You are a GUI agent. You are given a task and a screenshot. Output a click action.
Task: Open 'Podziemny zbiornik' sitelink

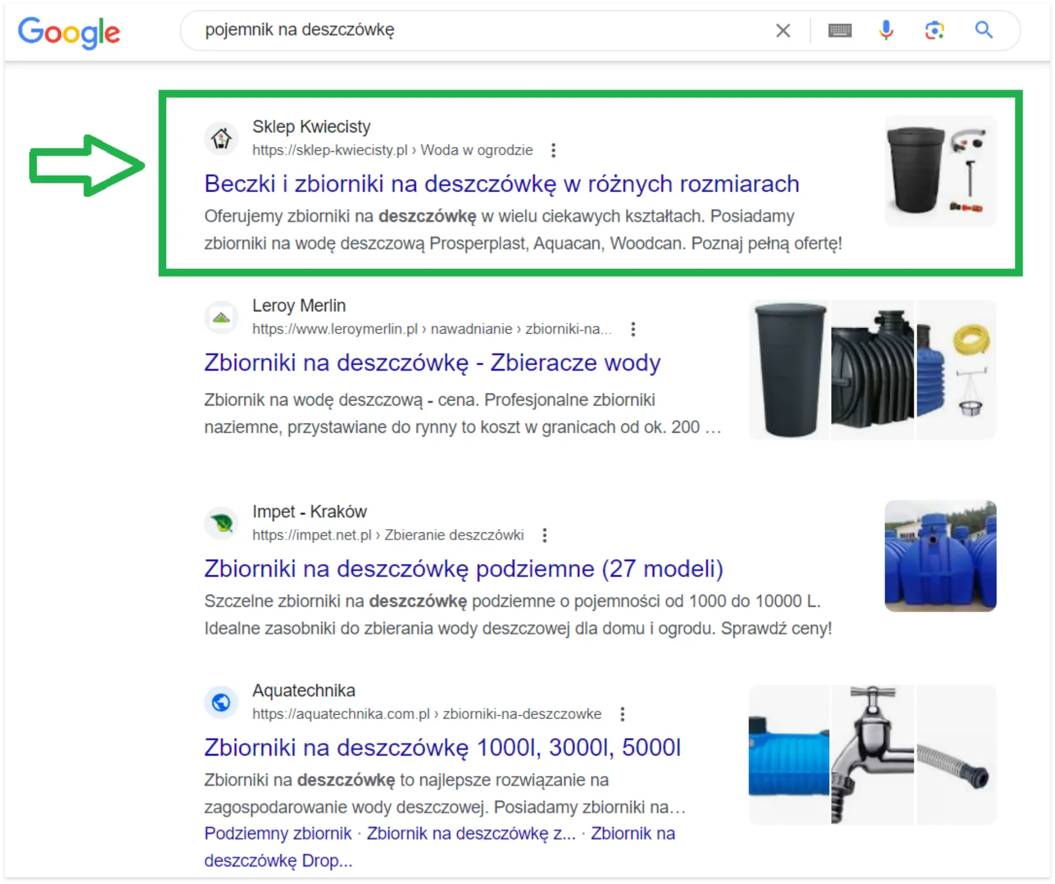point(278,833)
